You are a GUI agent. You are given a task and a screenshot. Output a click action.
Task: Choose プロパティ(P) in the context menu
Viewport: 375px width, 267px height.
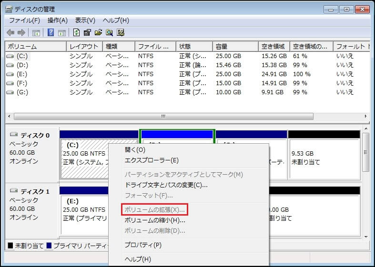pos(143,245)
